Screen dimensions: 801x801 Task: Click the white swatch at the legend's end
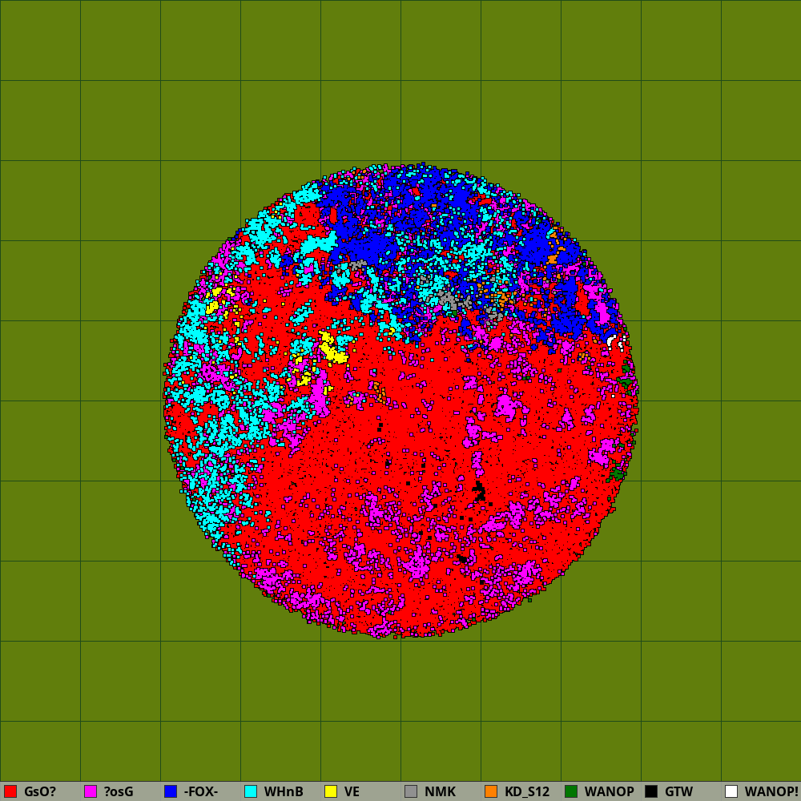point(731,791)
